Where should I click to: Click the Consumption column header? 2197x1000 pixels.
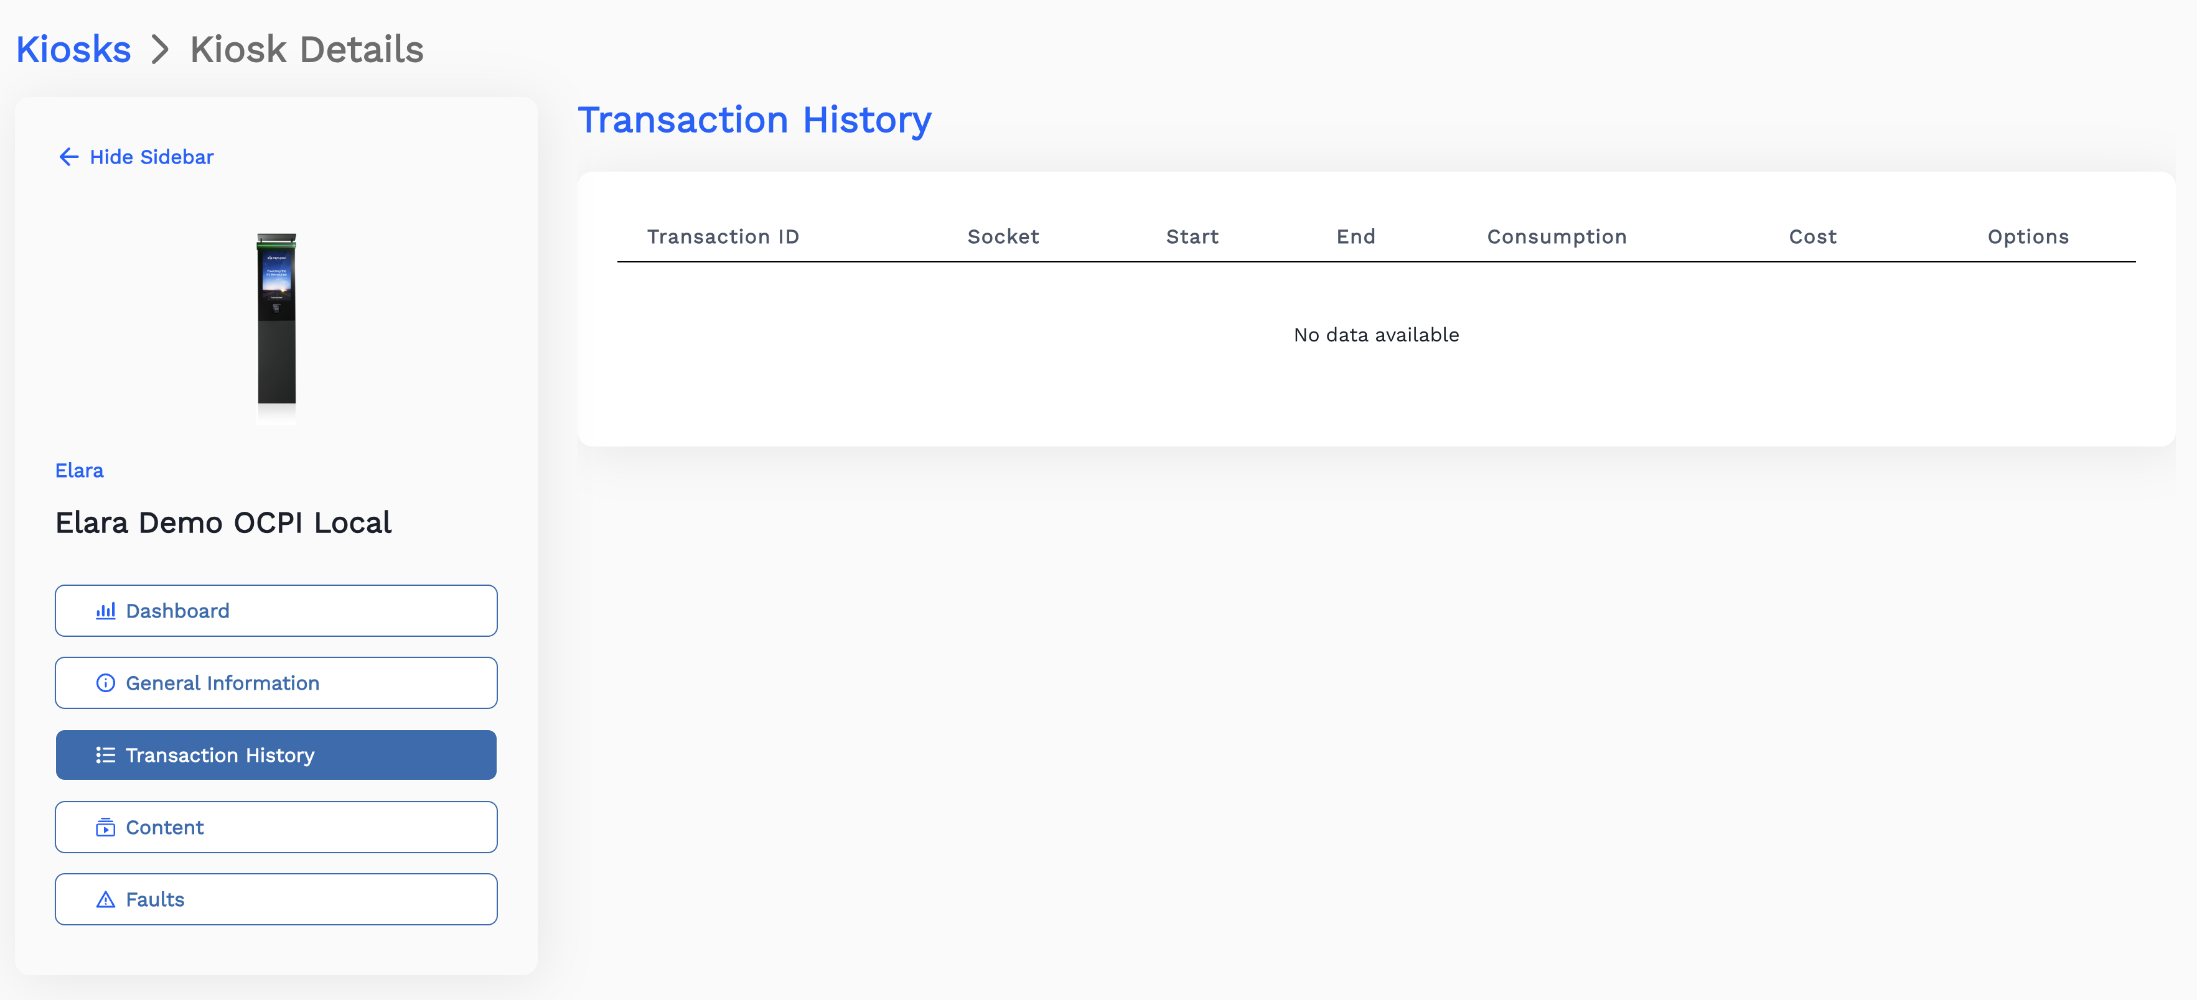tap(1557, 237)
